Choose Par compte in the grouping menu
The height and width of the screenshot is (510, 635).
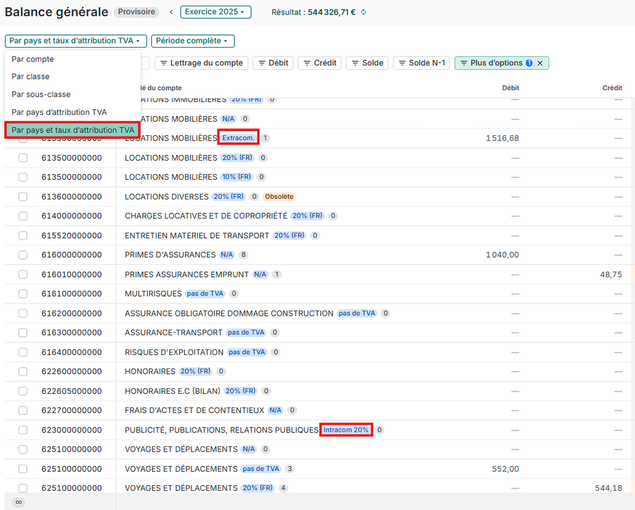(32, 59)
